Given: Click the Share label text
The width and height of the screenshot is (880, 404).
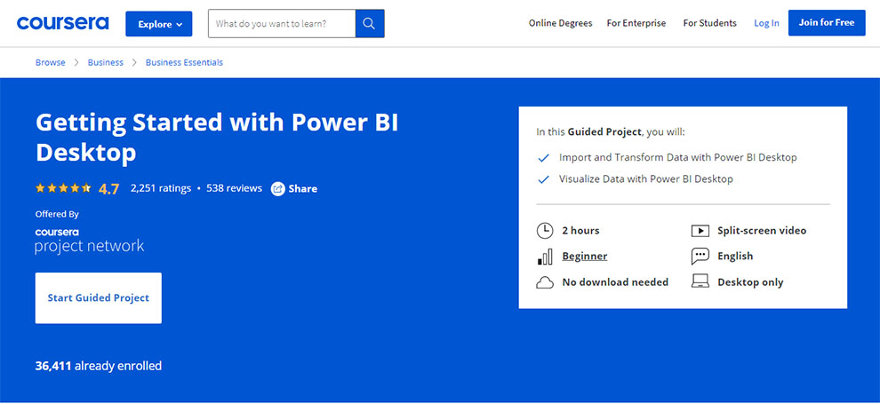Looking at the screenshot, I should 303,189.
